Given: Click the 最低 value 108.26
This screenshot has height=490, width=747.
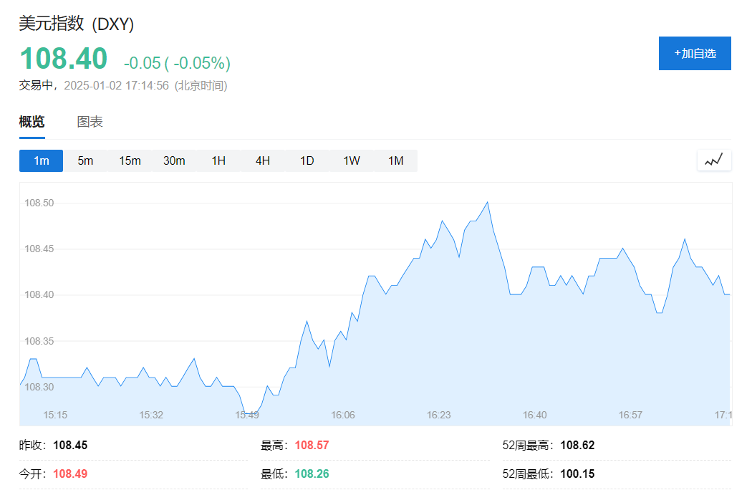Looking at the screenshot, I should pyautogui.click(x=312, y=473).
